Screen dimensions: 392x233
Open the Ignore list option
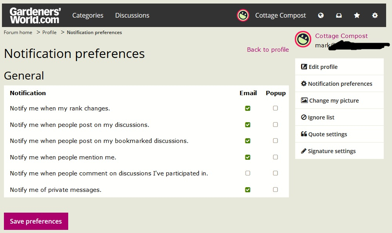(339, 117)
